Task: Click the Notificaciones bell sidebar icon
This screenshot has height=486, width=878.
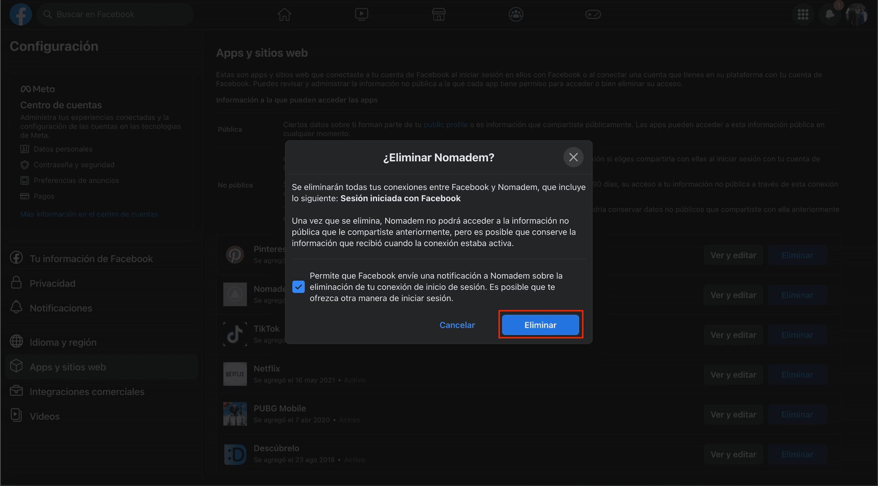Action: [x=16, y=307]
